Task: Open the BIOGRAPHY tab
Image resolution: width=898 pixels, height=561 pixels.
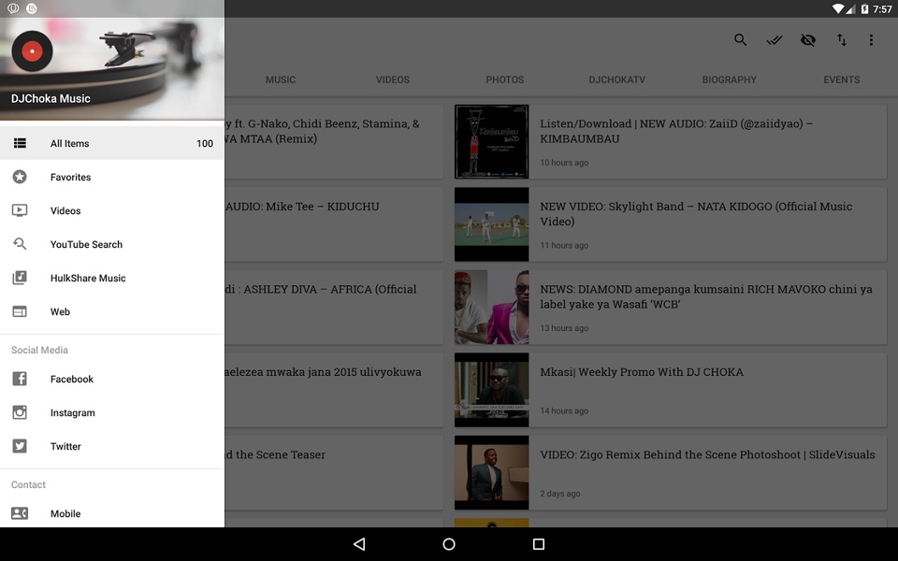Action: click(x=729, y=79)
